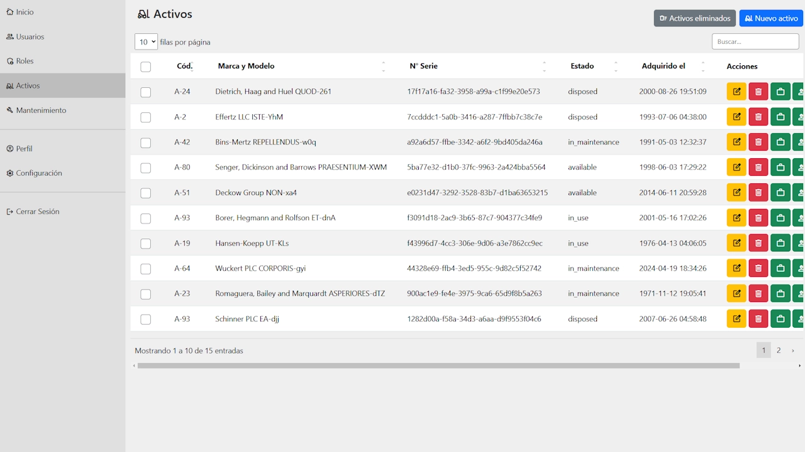Click the yellow edit icon for asset A-51

736,193
